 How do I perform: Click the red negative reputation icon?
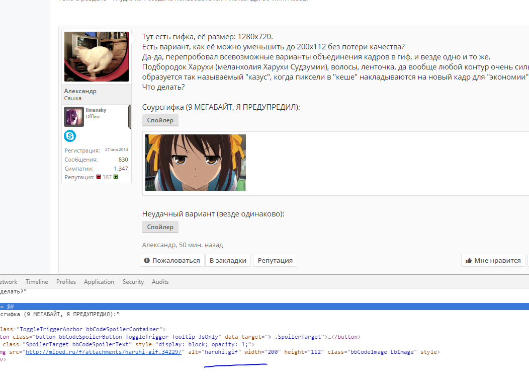99,177
